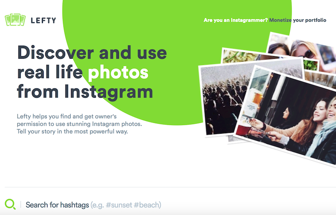Open the Monetize link

280,20
